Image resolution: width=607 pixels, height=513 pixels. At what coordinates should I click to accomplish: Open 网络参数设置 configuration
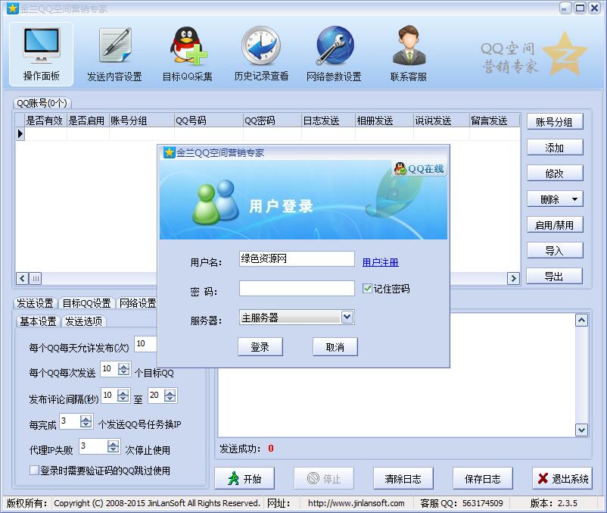point(334,53)
